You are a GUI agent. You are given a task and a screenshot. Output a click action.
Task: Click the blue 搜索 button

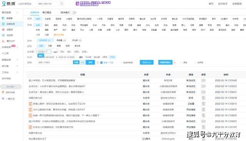coord(90,62)
